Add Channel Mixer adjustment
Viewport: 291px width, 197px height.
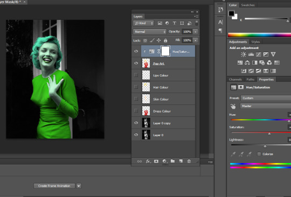[269, 62]
